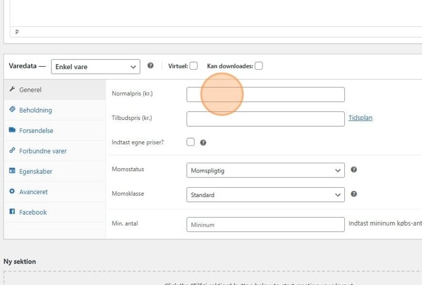Click the list icon beside Egenskaber

pyautogui.click(x=12, y=171)
